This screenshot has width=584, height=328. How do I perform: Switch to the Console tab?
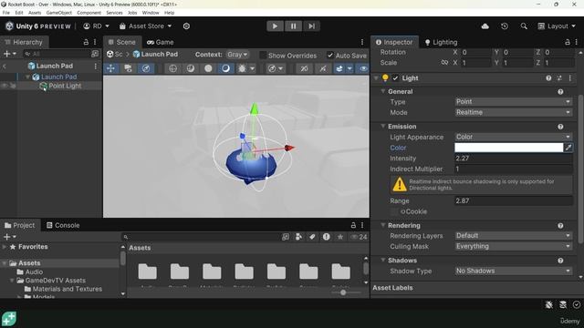point(63,225)
